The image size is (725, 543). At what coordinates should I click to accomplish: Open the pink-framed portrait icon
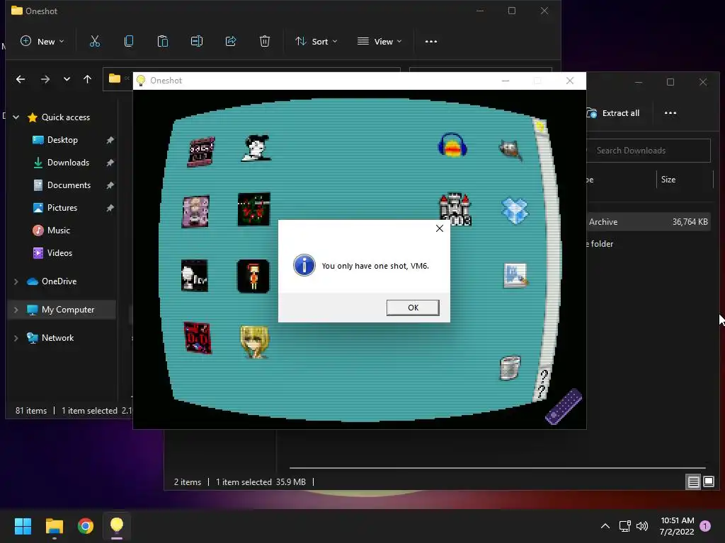(x=195, y=211)
